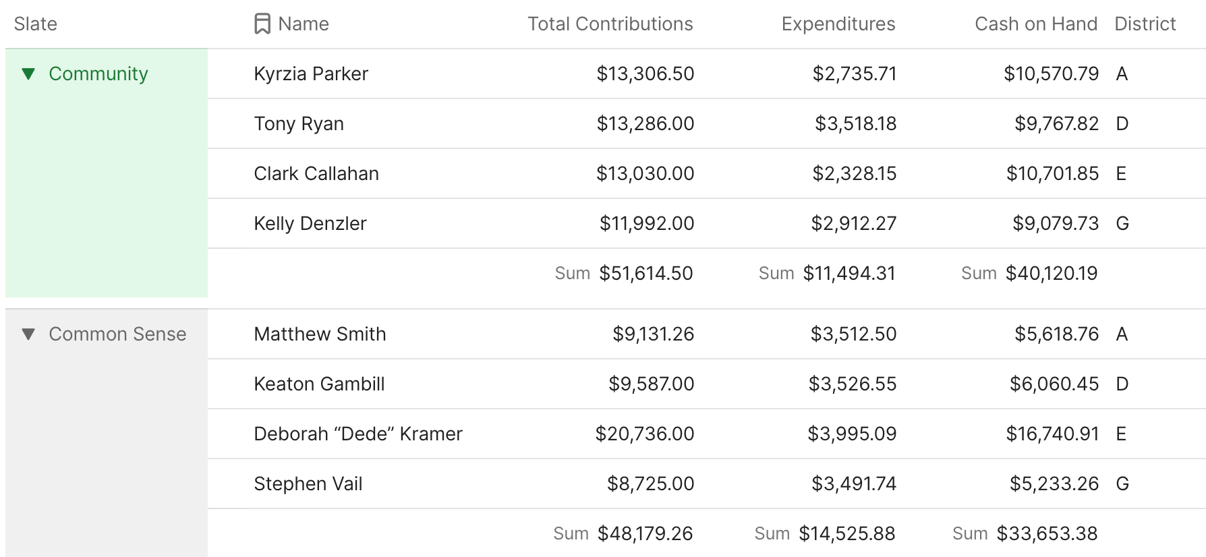Select the Keaton Gambill name cell

click(319, 384)
